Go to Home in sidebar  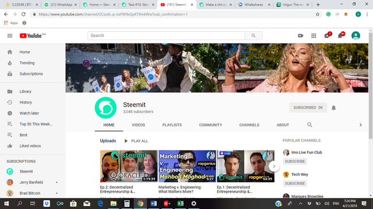point(33,52)
